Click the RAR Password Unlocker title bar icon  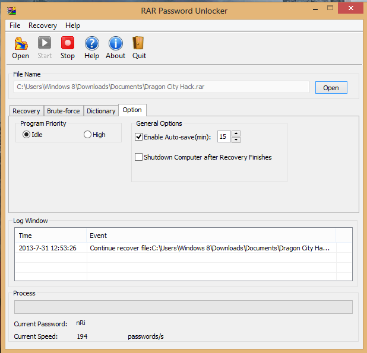pos(11,11)
